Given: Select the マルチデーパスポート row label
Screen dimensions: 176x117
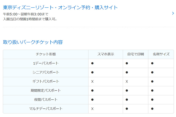Looking at the screenshot, I should point(46,108).
